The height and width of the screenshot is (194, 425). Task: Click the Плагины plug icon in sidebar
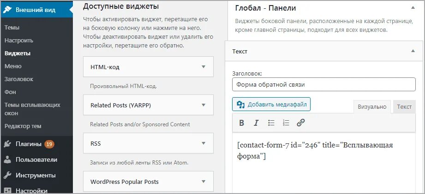click(7, 144)
